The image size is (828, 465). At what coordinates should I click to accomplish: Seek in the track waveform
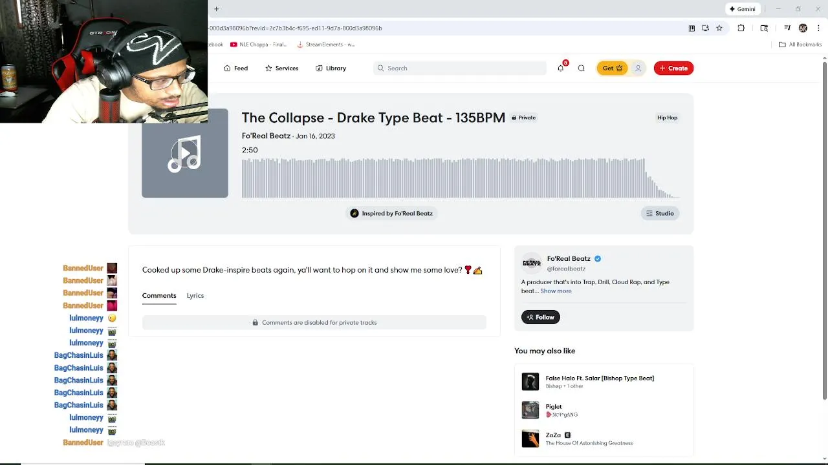coord(460,178)
